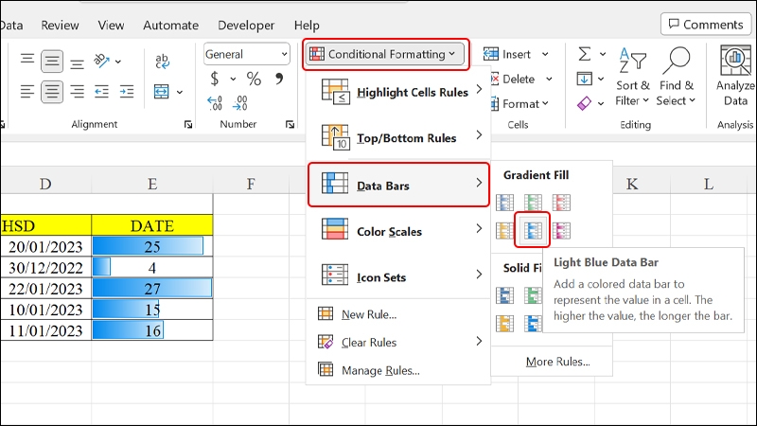Increase the decimal places
This screenshot has height=426, width=757.
click(215, 103)
